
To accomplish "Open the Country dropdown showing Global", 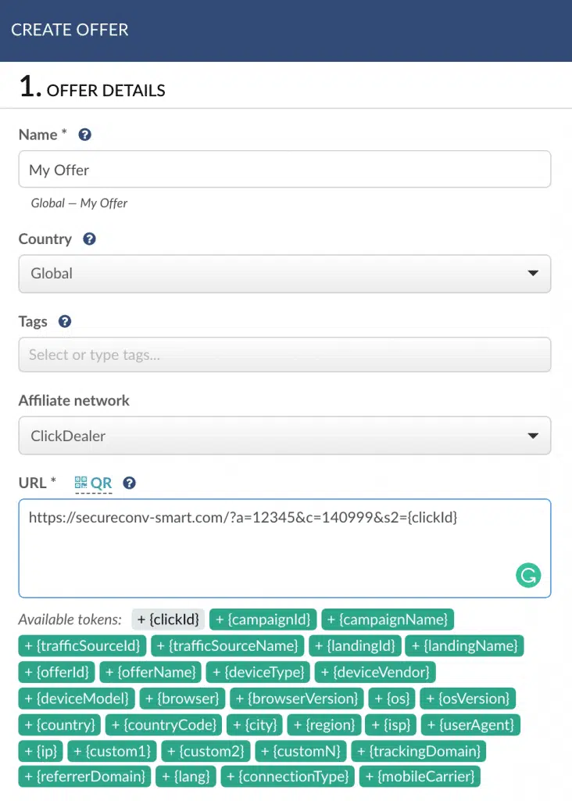I will [x=284, y=274].
